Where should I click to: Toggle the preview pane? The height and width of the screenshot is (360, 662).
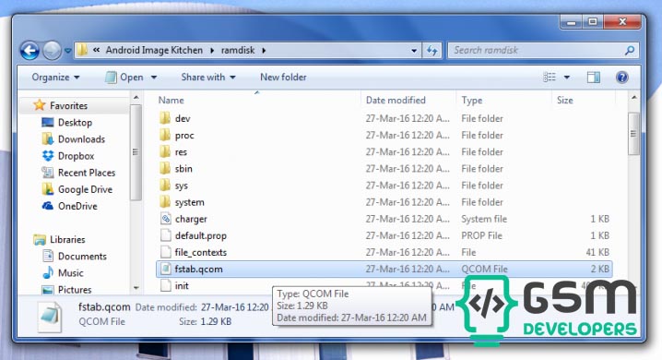point(593,78)
